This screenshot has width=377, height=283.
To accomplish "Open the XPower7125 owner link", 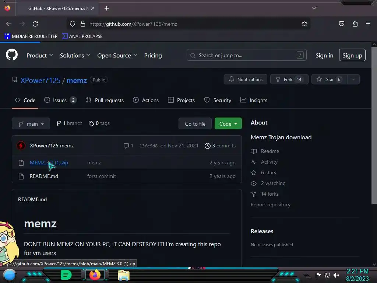I will [40, 80].
